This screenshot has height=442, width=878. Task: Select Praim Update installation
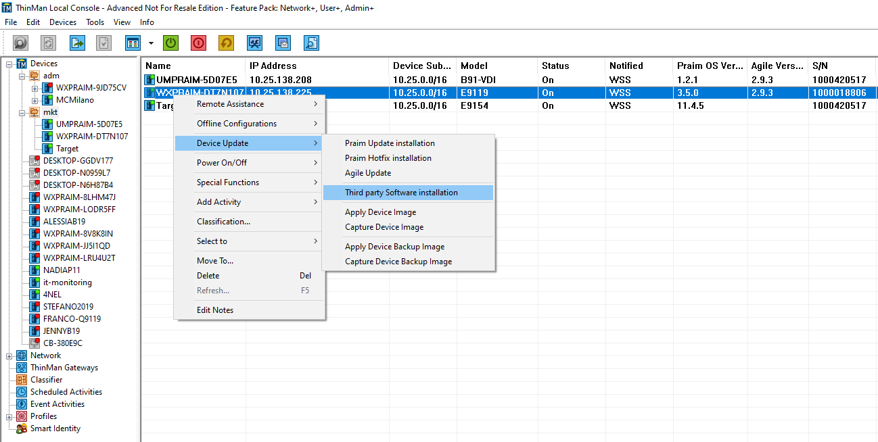click(x=409, y=143)
